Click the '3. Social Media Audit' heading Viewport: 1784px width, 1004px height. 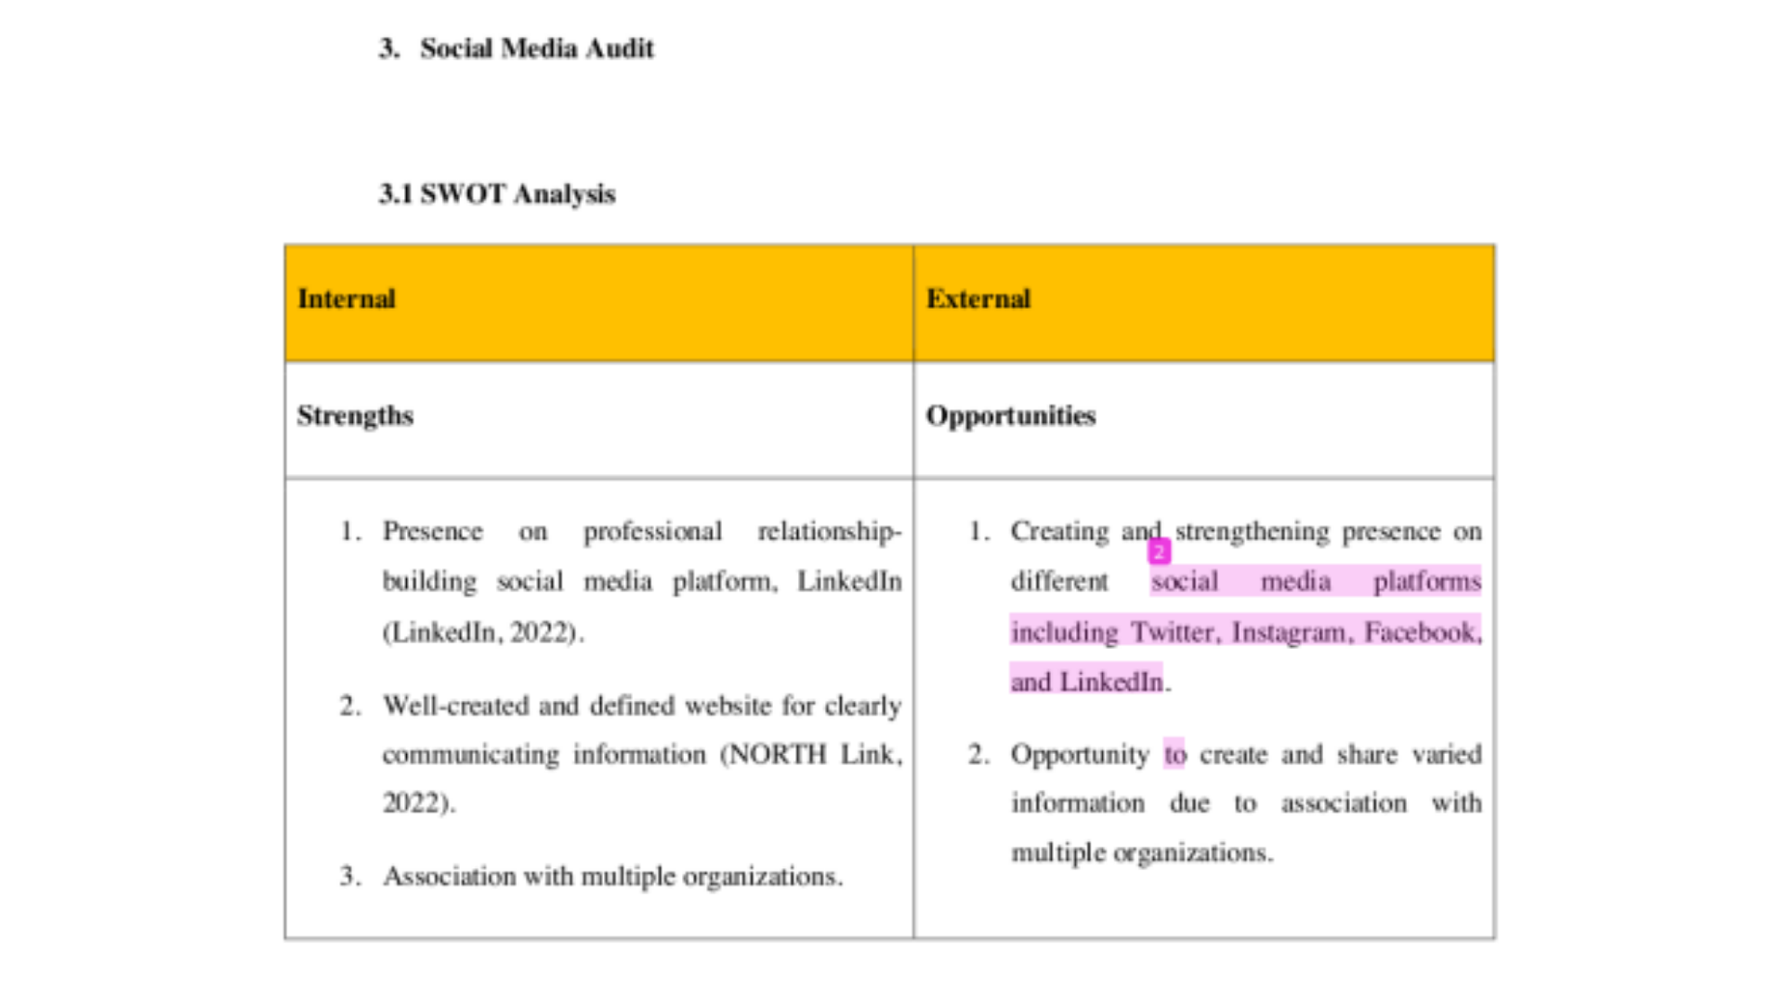click(x=517, y=48)
